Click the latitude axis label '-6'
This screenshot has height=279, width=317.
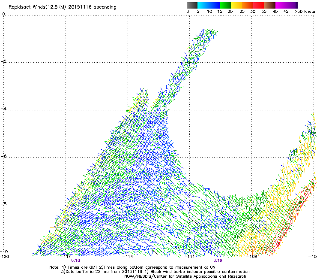pos(3,156)
